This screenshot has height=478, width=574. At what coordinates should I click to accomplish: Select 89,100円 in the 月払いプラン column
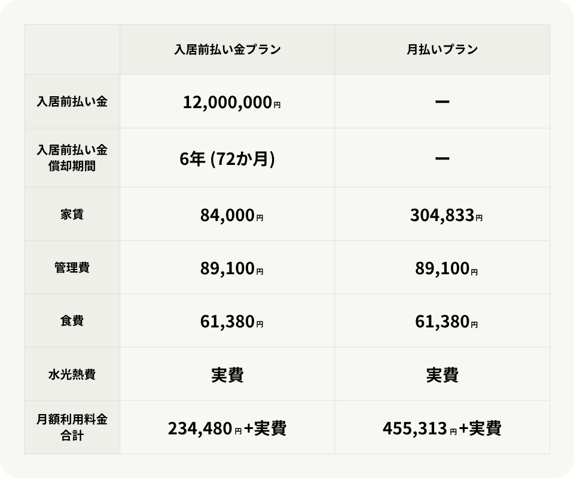click(446, 269)
